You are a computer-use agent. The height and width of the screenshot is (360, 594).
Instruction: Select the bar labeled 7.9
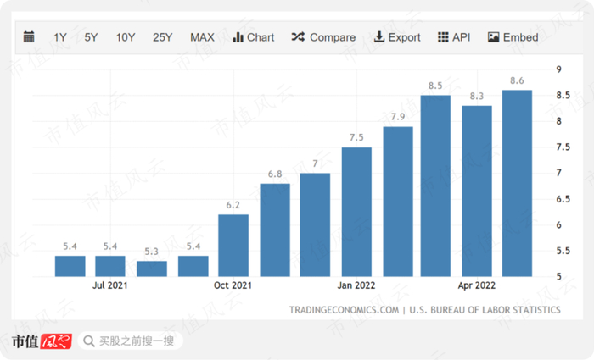(398, 202)
